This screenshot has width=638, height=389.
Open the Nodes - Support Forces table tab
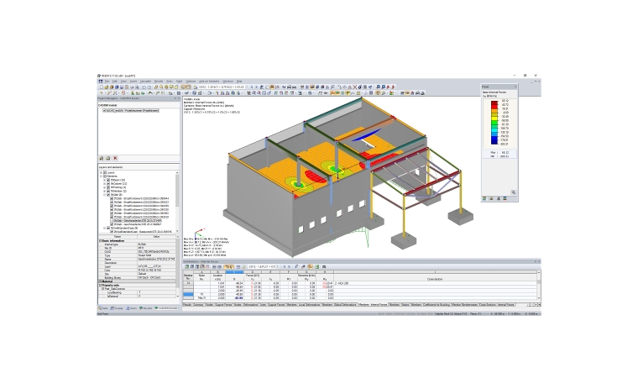click(219, 304)
